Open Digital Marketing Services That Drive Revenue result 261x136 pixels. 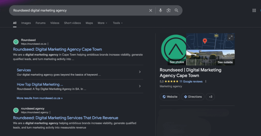[x=66, y=118]
